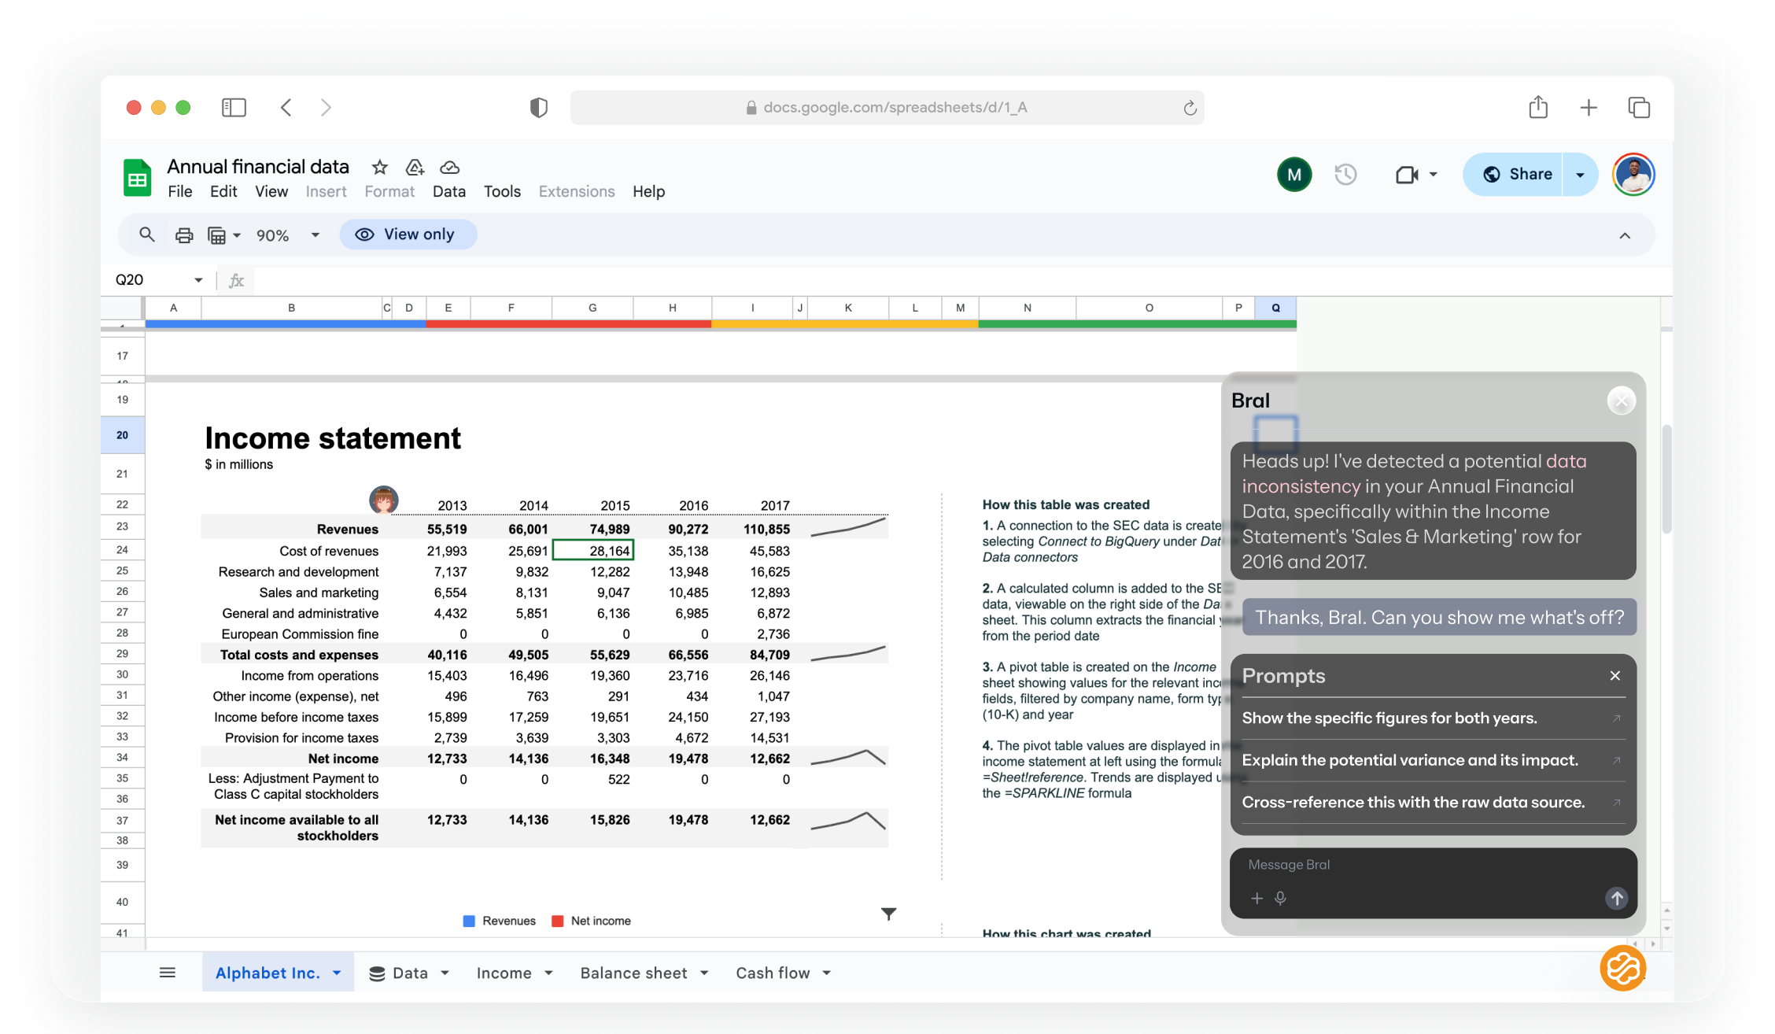Click the orange Bral launcher icon
Image resolution: width=1775 pixels, height=1034 pixels.
1622,967
